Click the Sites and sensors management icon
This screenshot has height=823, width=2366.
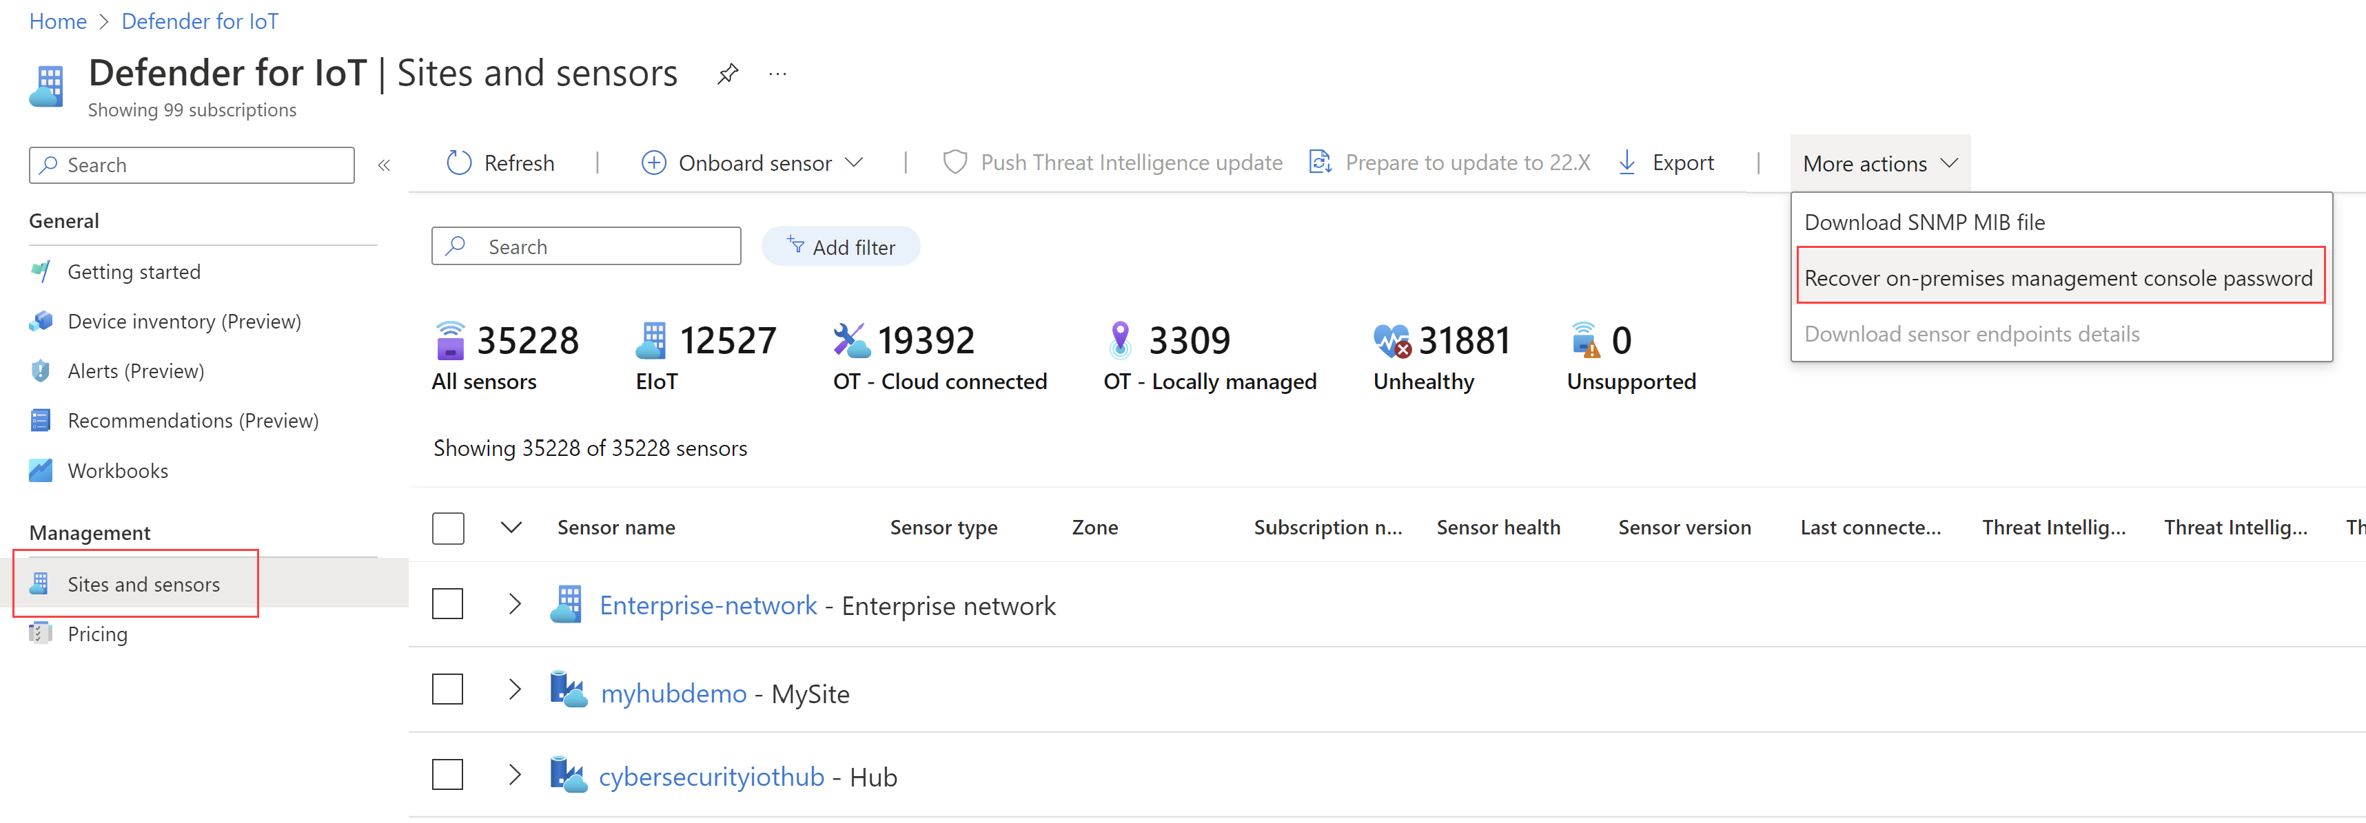[x=41, y=585]
